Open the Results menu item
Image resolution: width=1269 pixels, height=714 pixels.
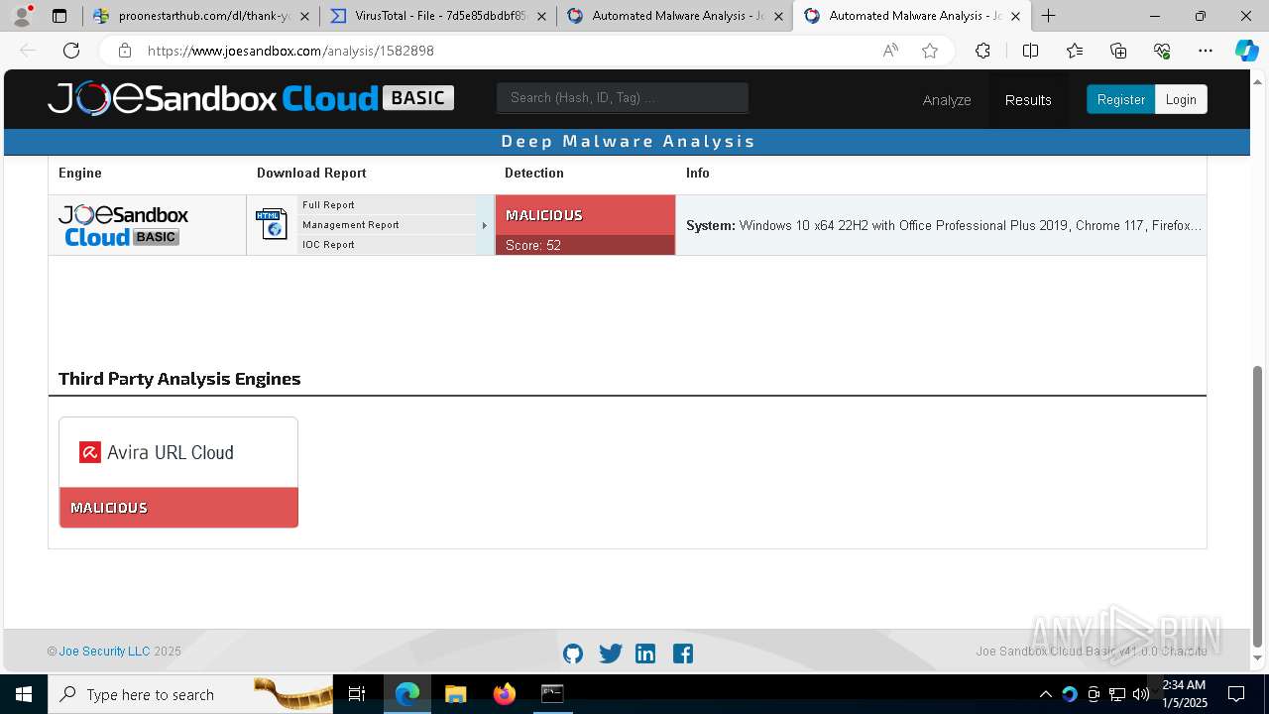[x=1028, y=100]
